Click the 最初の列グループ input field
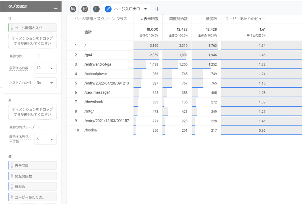This screenshot has height=204, width=302. 46,127
